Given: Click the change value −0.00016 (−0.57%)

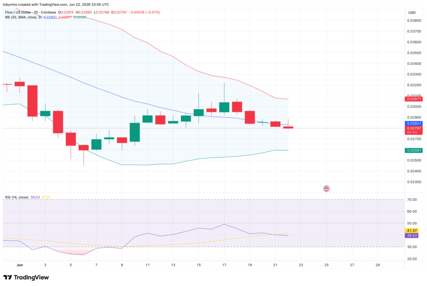Looking at the screenshot, I should pos(145,12).
